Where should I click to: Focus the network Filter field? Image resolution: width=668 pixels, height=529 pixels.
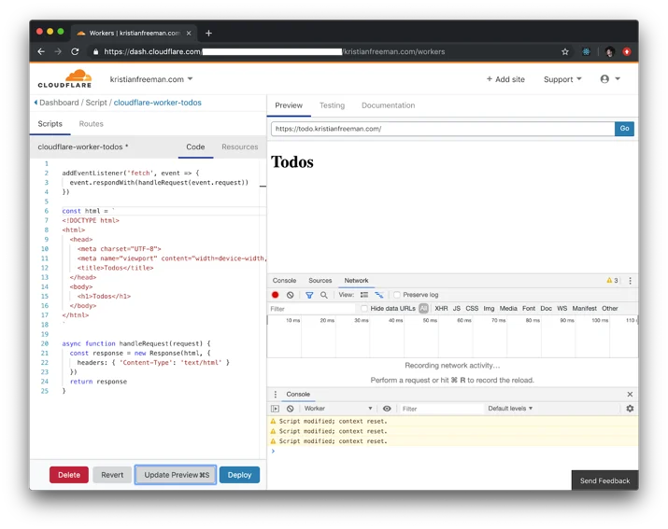[311, 309]
